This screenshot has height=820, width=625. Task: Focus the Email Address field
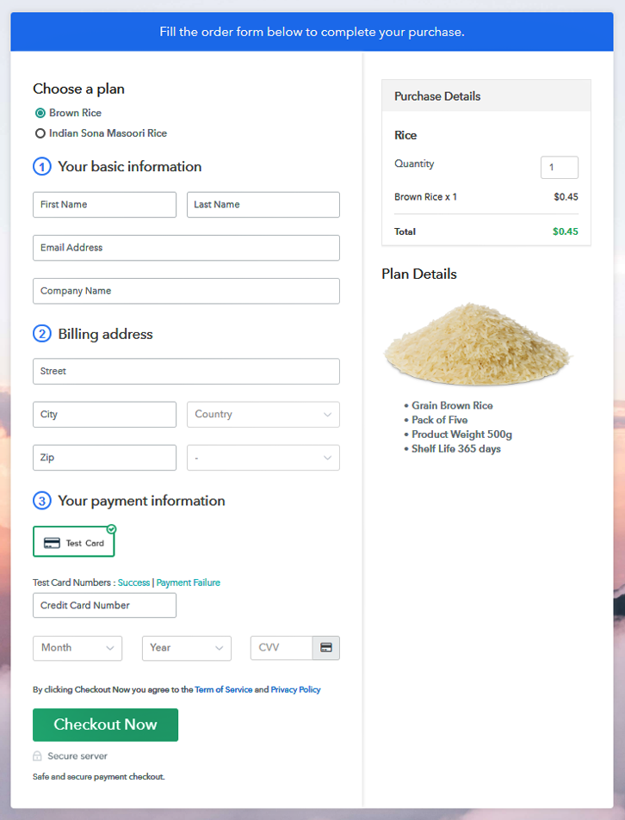point(186,248)
